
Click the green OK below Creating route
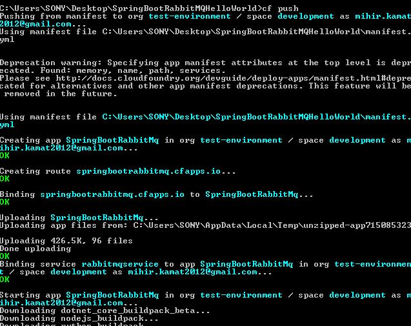click(x=5, y=179)
